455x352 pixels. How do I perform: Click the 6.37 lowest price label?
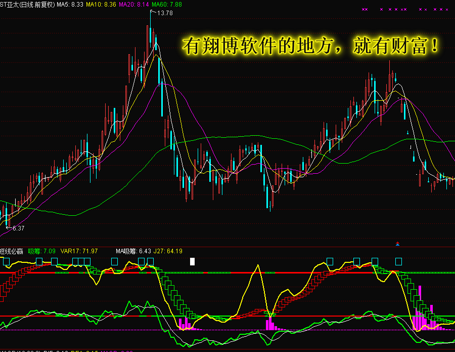point(18,228)
